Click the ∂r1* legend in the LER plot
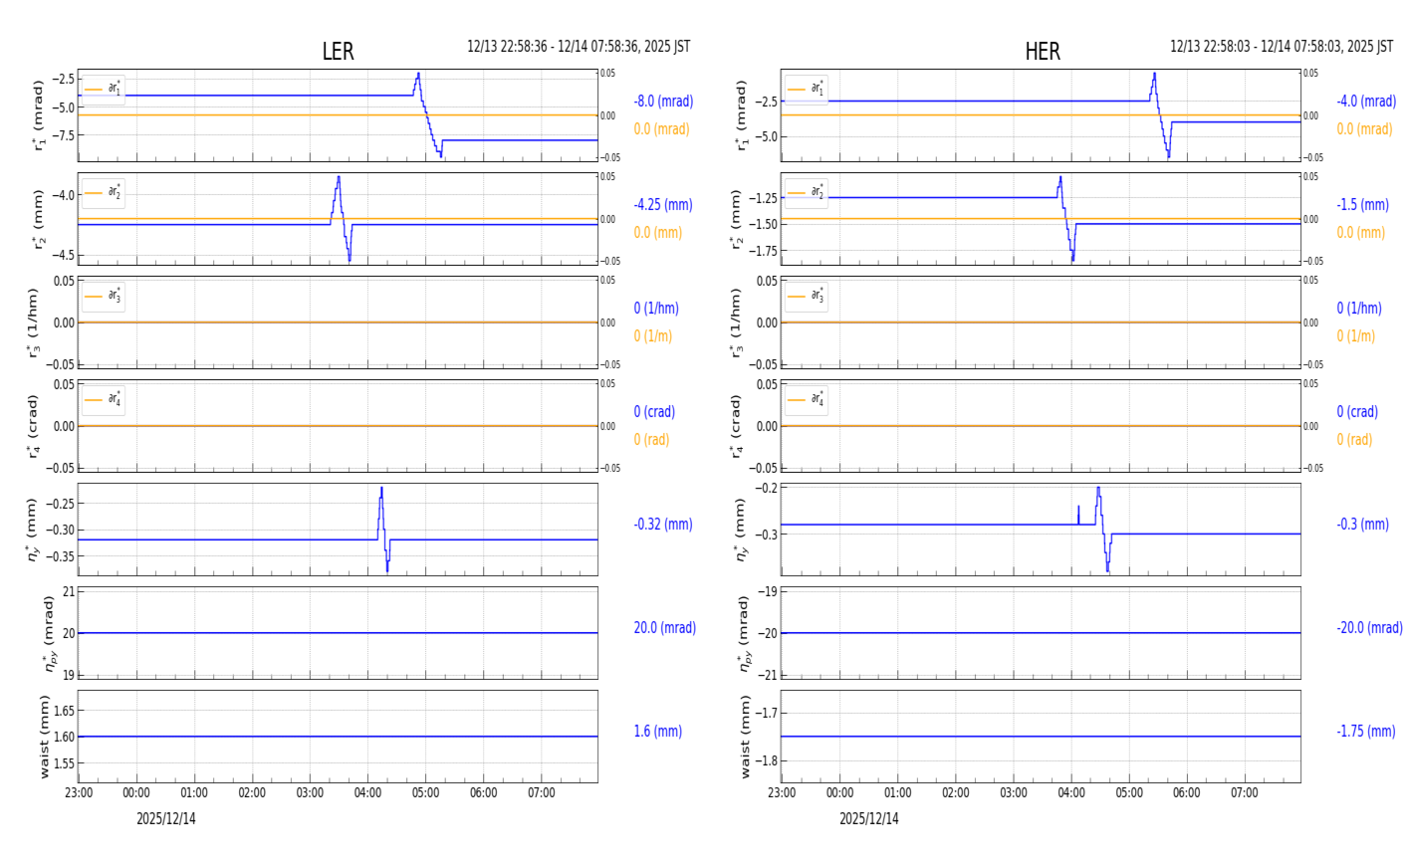This screenshot has height=860, width=1406. click(x=104, y=90)
